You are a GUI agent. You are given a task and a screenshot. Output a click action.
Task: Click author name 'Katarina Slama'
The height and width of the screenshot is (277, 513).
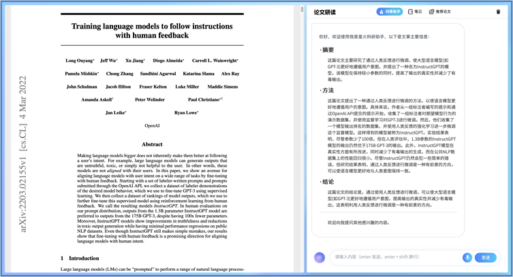(x=198, y=74)
